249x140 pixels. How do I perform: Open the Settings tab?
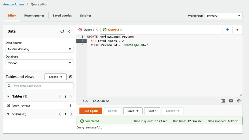[x=86, y=16]
